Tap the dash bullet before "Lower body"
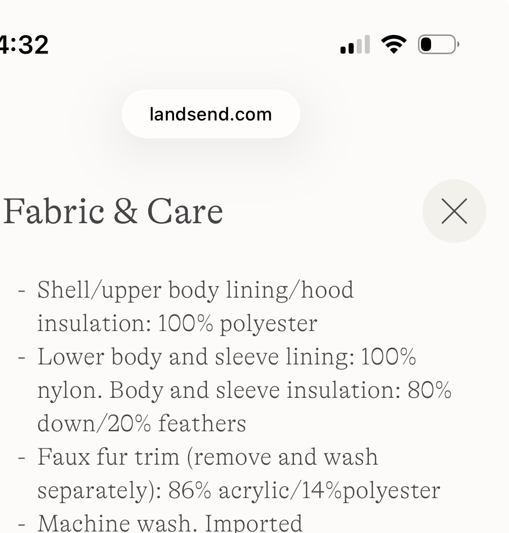The height and width of the screenshot is (533, 509). point(21,357)
